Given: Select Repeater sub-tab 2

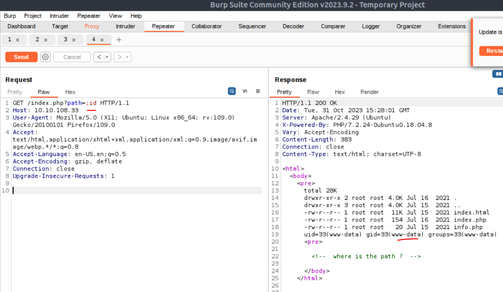Looking at the screenshot, I should 38,40.
